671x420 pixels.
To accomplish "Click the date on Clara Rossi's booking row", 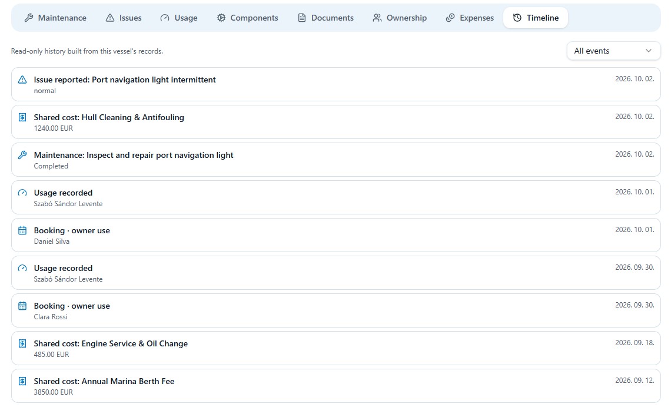I will 635,305.
